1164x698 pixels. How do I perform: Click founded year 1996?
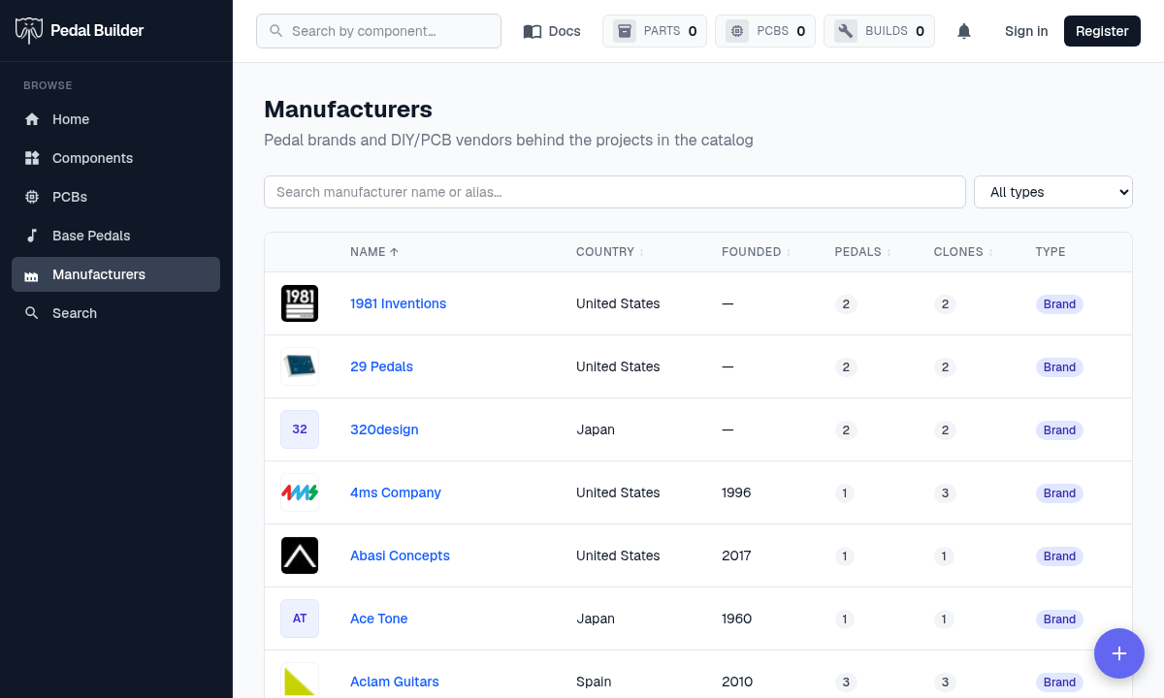coord(736,492)
